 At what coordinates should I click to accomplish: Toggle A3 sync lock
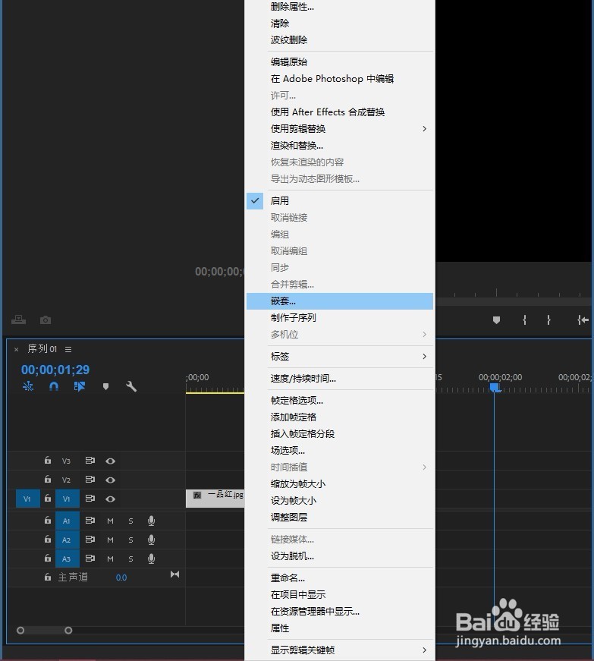point(90,558)
